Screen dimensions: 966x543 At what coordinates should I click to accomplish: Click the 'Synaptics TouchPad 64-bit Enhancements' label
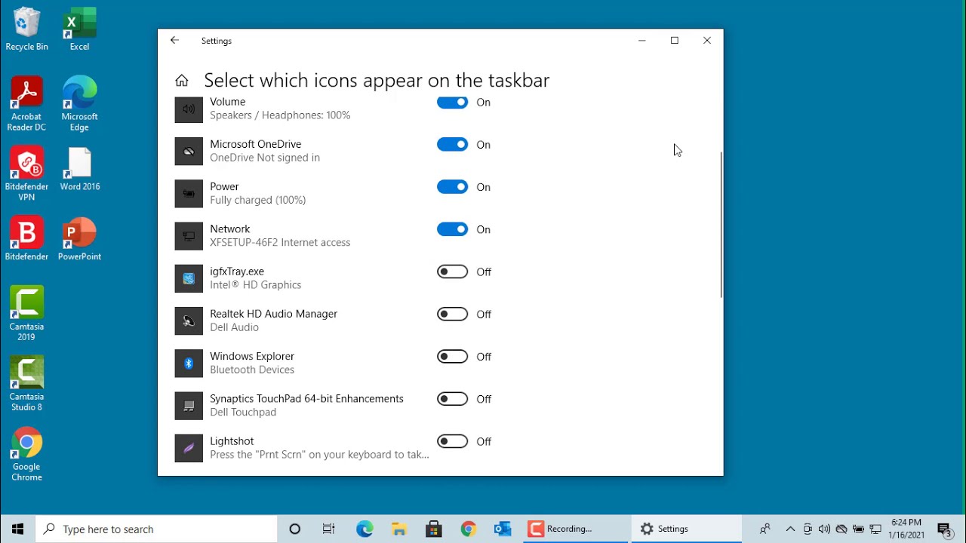coord(307,398)
